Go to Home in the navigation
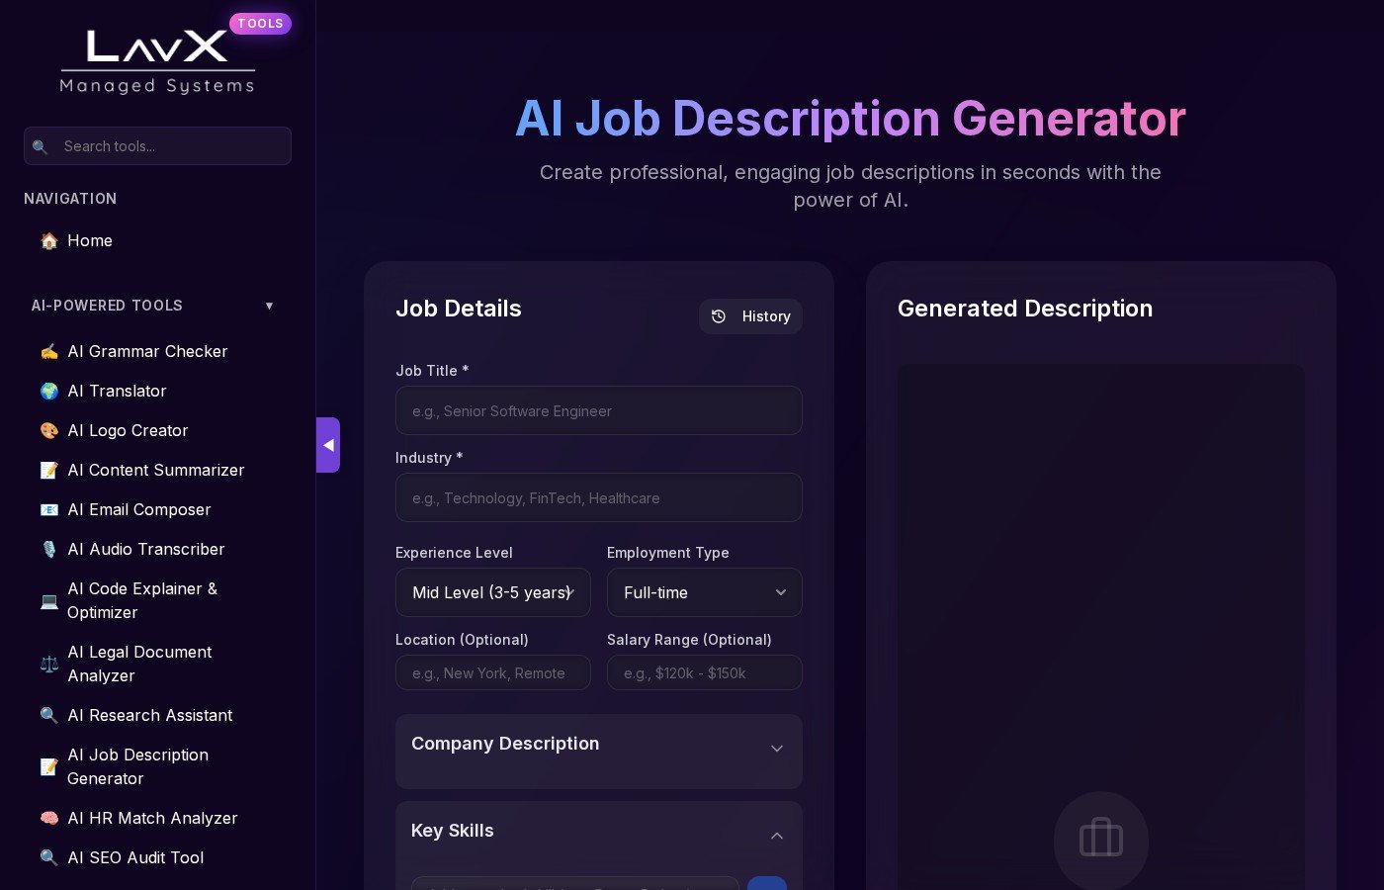This screenshot has width=1384, height=890. coord(89,240)
